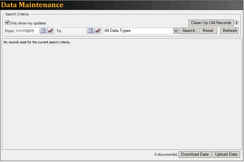Click the Refresh button
Screen dimensions: 244x162
[x=230, y=31]
